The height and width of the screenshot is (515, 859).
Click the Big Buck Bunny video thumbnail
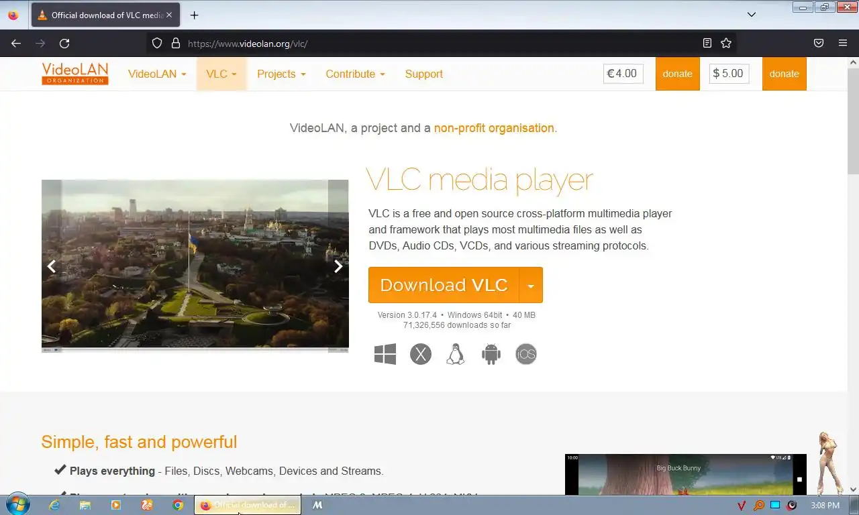point(685,475)
